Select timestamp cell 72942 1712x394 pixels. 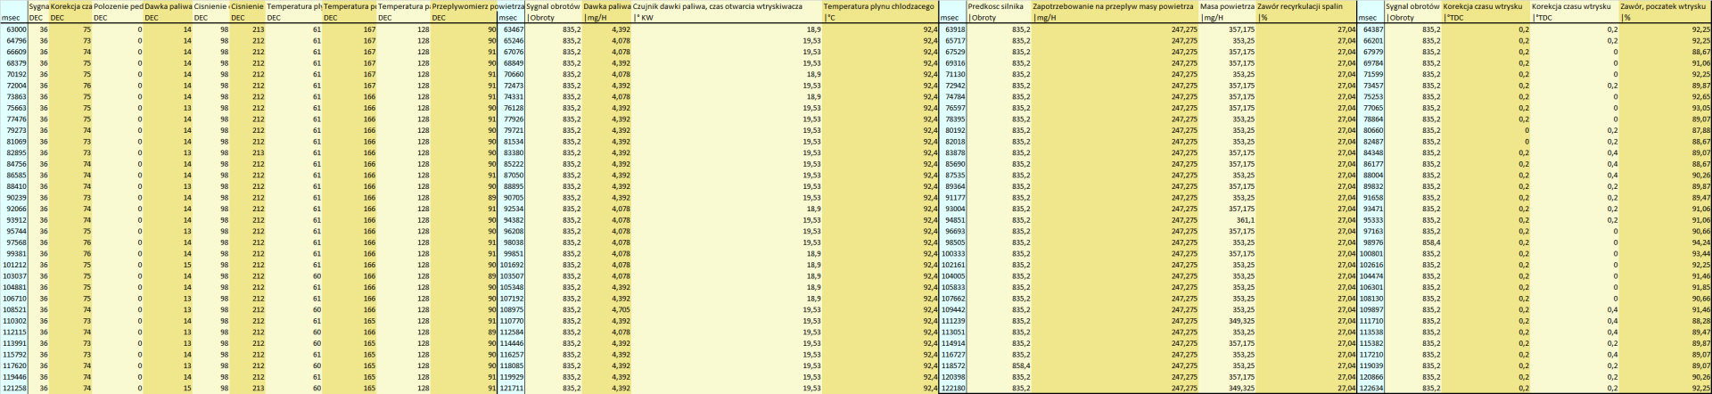tap(953, 86)
